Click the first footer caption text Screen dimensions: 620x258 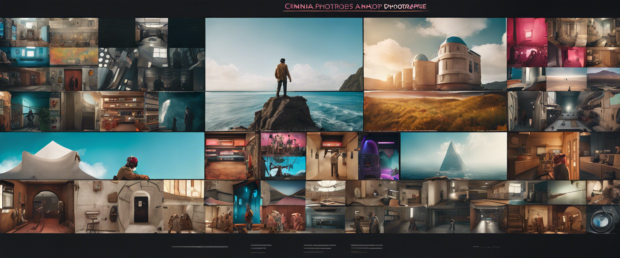pyautogui.click(x=199, y=246)
